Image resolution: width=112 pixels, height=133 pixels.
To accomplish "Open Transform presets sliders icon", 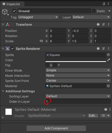I will point(103,24).
